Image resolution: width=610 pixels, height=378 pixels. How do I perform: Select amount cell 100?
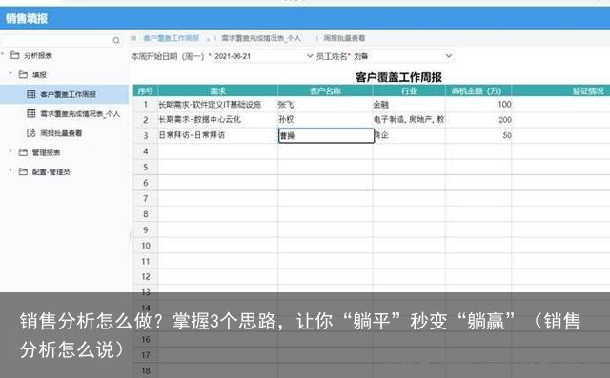(478, 104)
